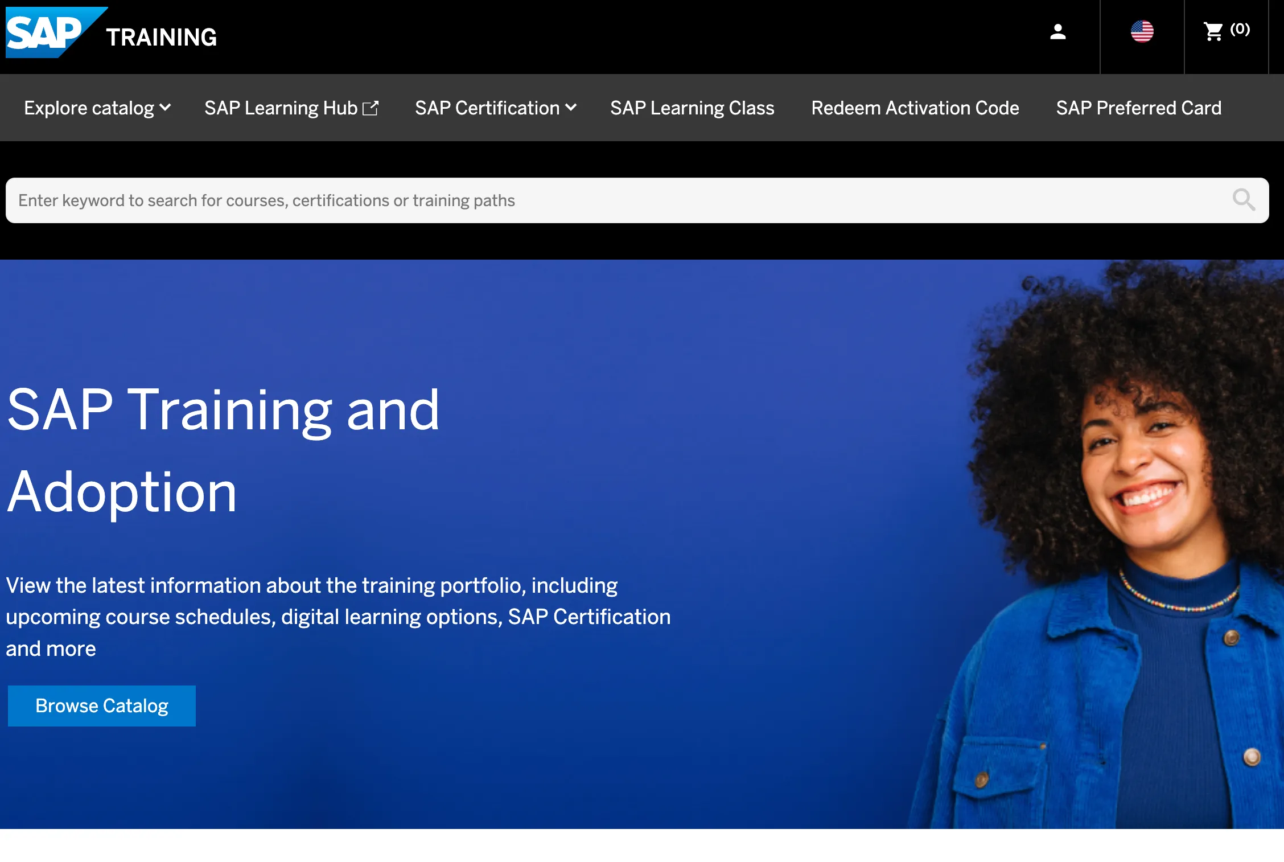Open the Explore catalog menu
This screenshot has height=862, width=1284.
pyautogui.click(x=89, y=108)
